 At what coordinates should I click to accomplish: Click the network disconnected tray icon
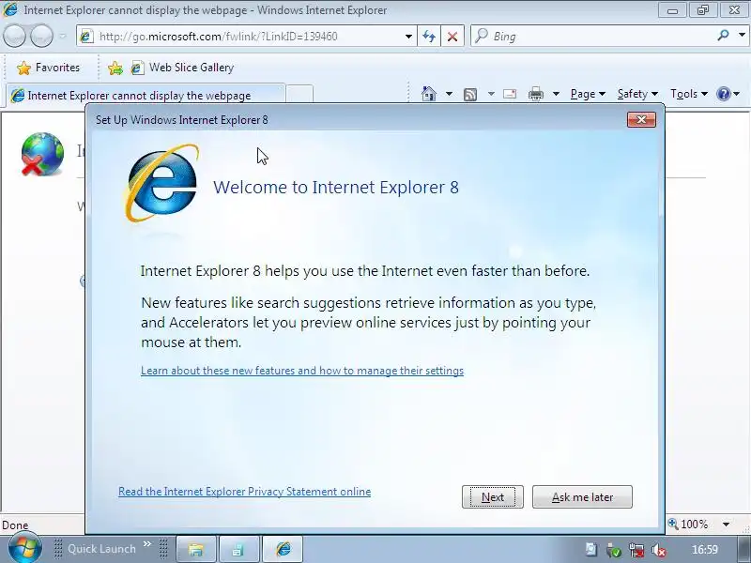tap(636, 550)
